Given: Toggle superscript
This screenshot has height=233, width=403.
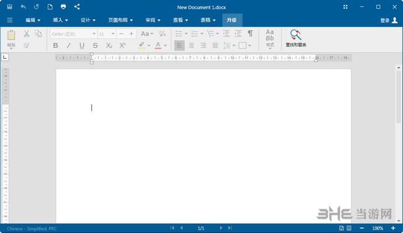Looking at the screenshot, I should pyautogui.click(x=122, y=46).
